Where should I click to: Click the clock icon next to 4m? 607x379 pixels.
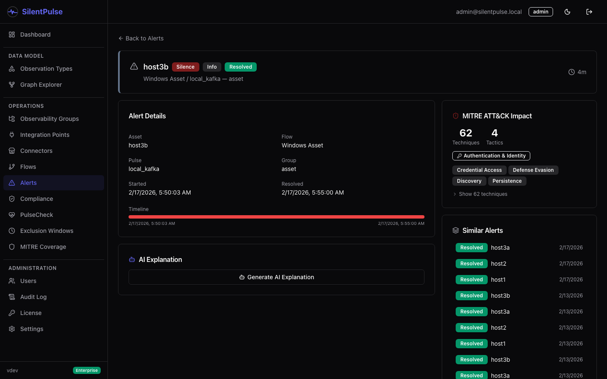(x=572, y=72)
